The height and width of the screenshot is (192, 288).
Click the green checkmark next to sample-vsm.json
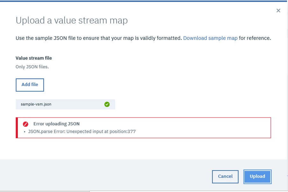107,104
